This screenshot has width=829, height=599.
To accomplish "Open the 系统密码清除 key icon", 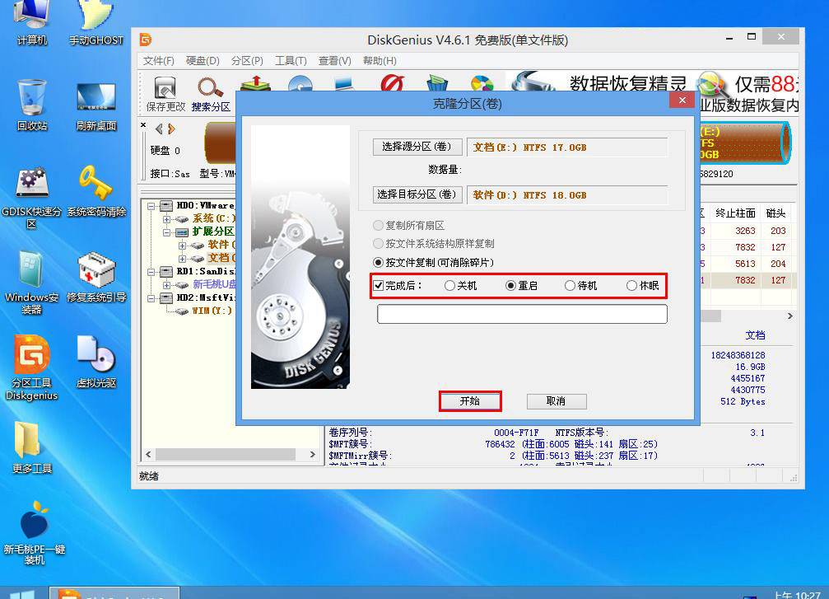I will click(96, 190).
